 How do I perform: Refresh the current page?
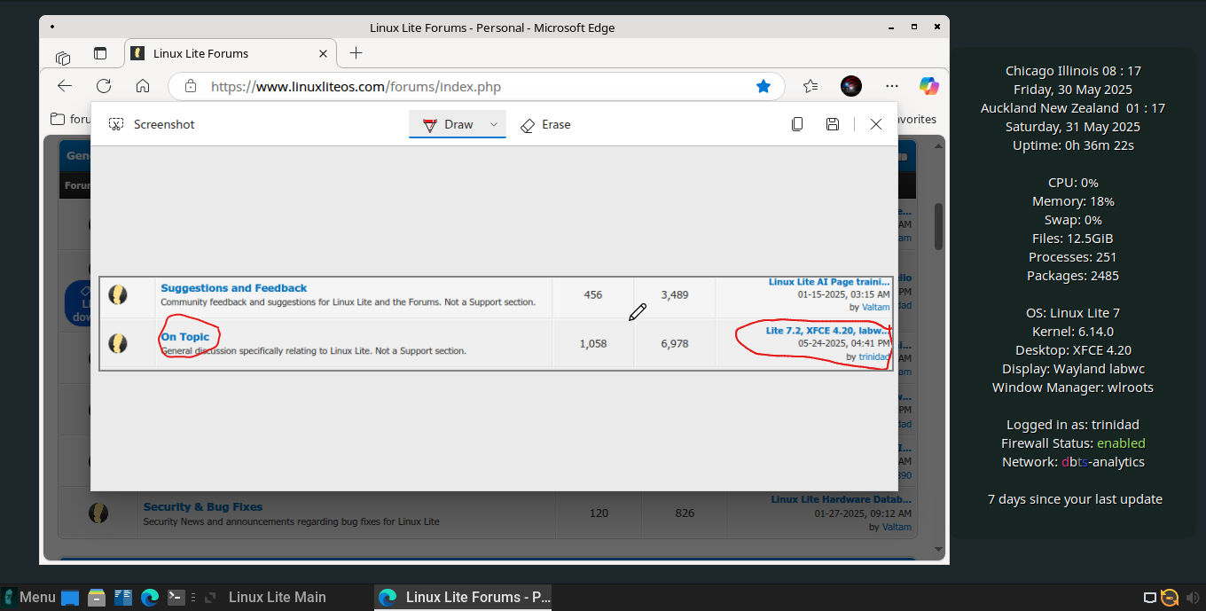[104, 86]
